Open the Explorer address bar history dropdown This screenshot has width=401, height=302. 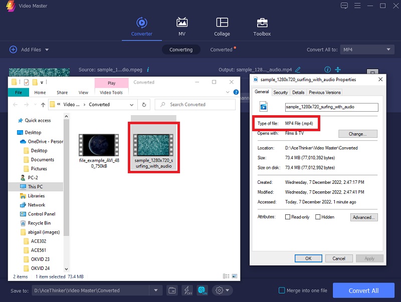click(x=131, y=105)
